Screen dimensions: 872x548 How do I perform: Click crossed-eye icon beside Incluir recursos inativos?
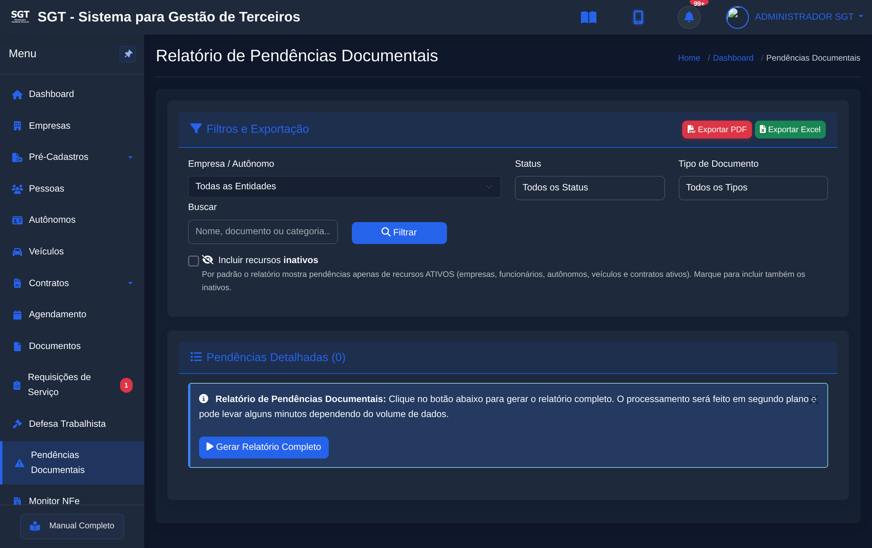point(208,260)
